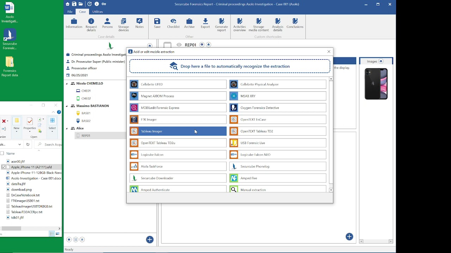Click the iPhone image thumbnail
Viewport: 451px width, 253px height.
click(376, 84)
